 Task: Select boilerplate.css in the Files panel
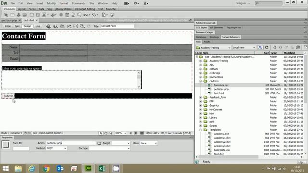[x=222, y=150]
